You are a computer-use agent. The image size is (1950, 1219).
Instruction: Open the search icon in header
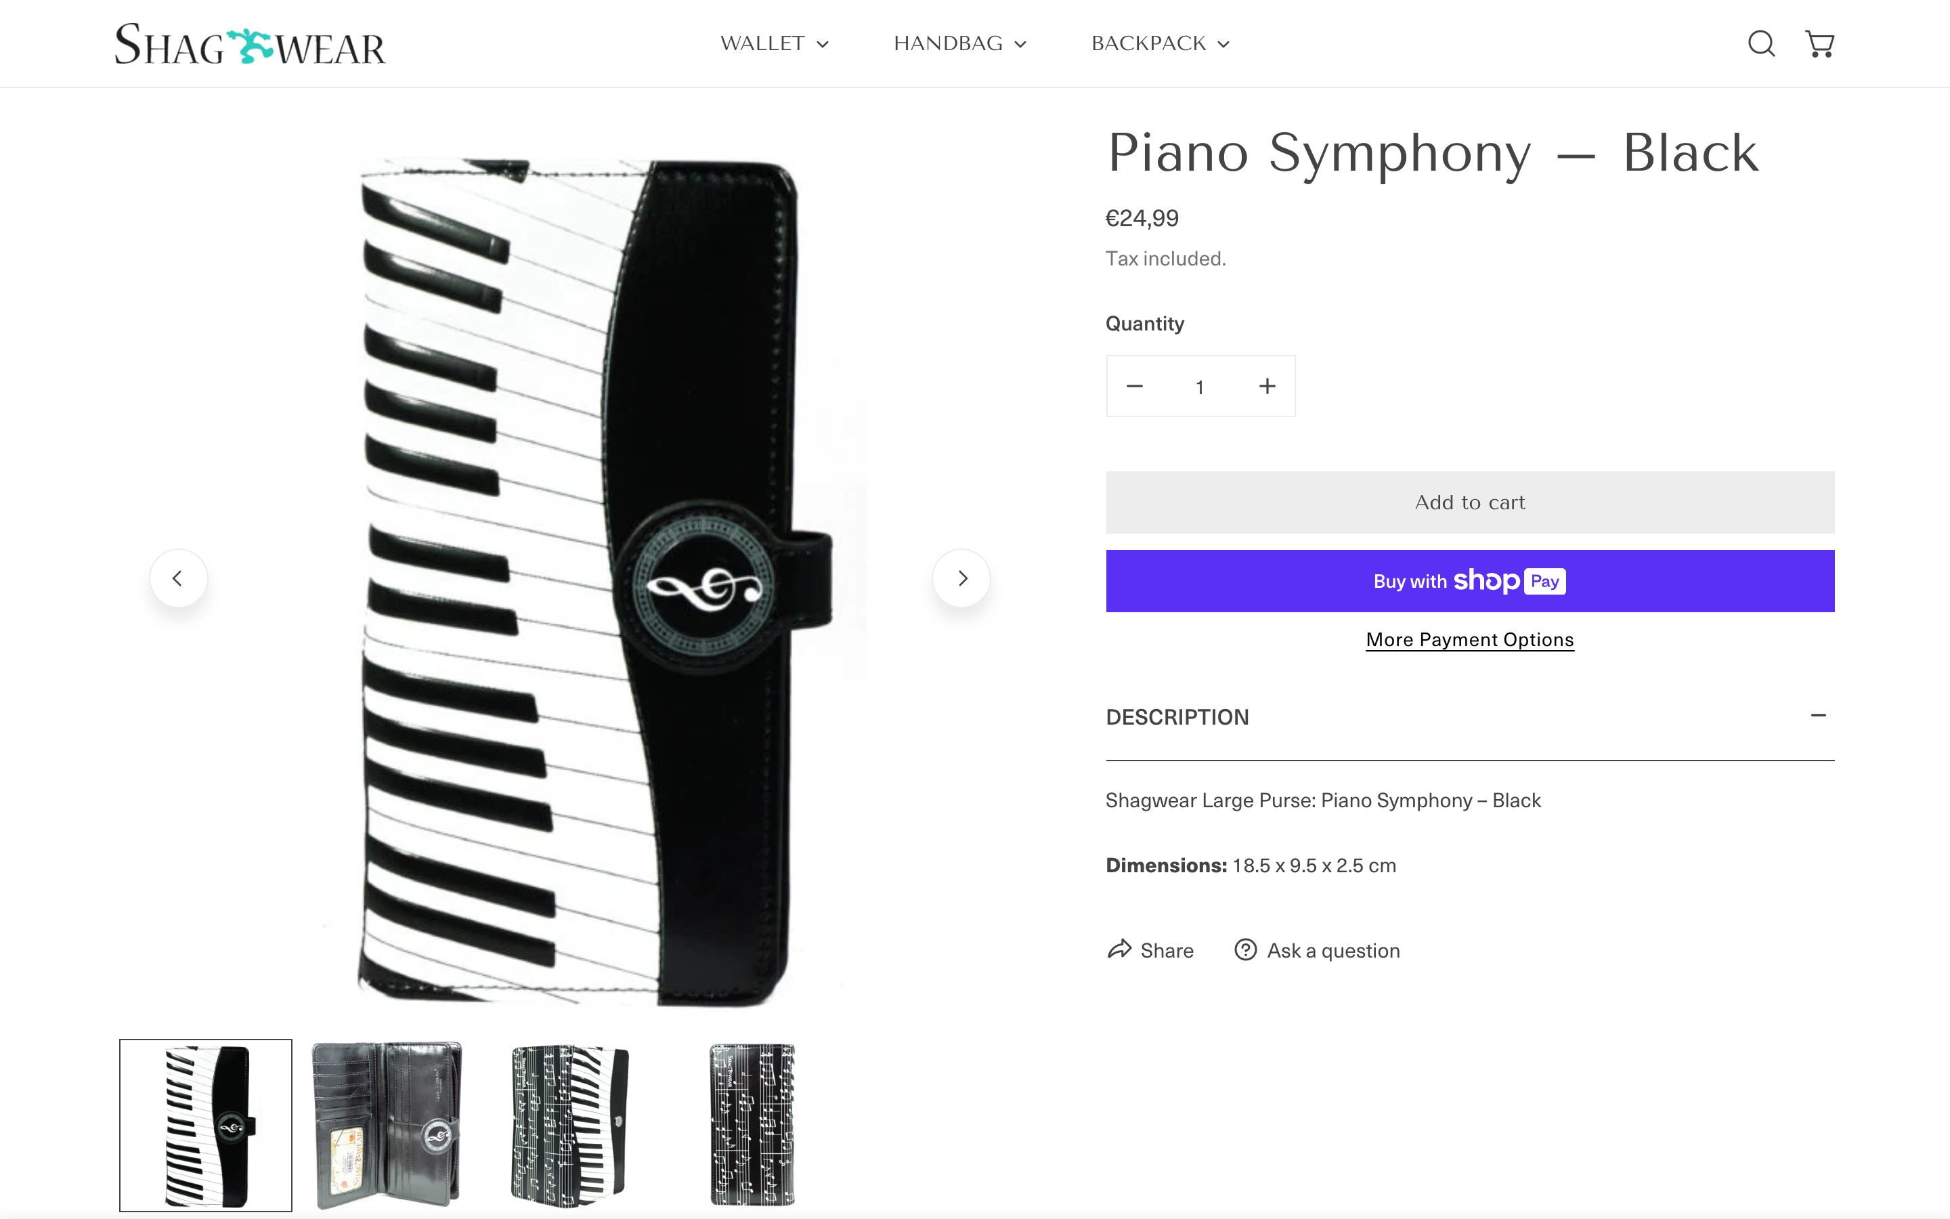pyautogui.click(x=1760, y=43)
